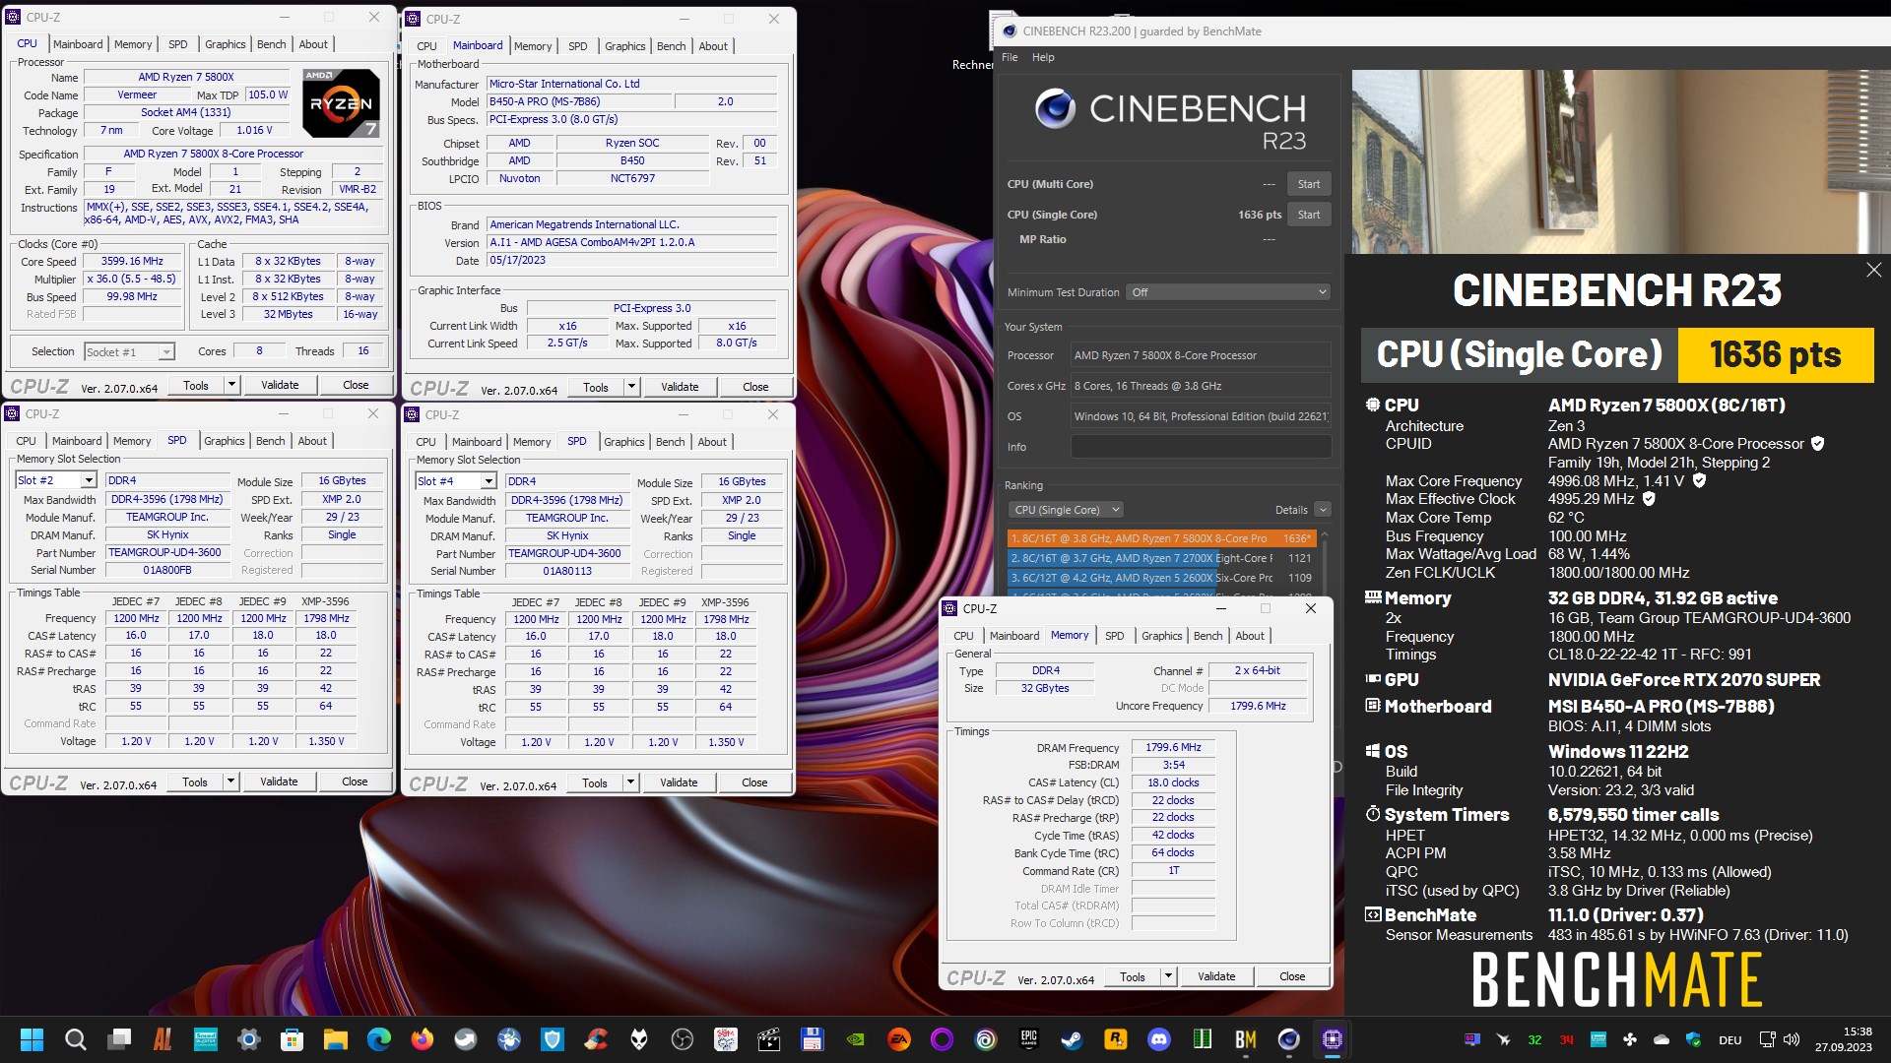Switch to Cinebench in the taskbar
Image resolution: width=1891 pixels, height=1063 pixels.
point(1288,1039)
